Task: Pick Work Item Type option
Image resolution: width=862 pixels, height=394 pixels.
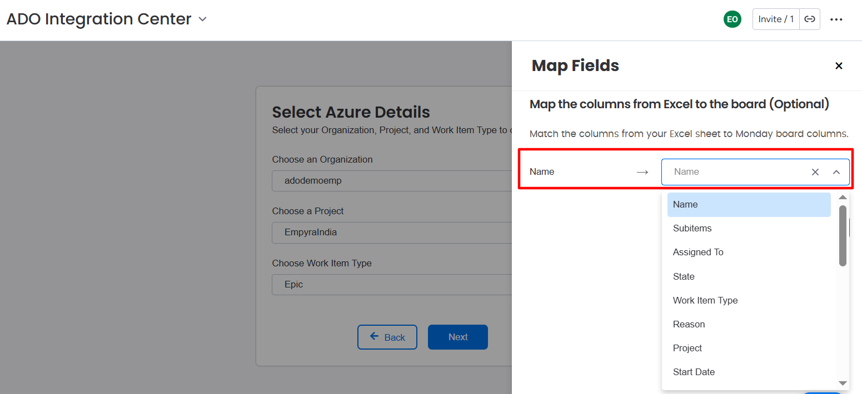Action: 749,300
